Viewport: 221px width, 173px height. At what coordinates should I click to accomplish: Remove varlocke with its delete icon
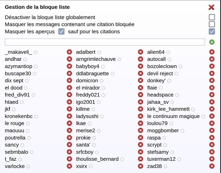(69, 166)
